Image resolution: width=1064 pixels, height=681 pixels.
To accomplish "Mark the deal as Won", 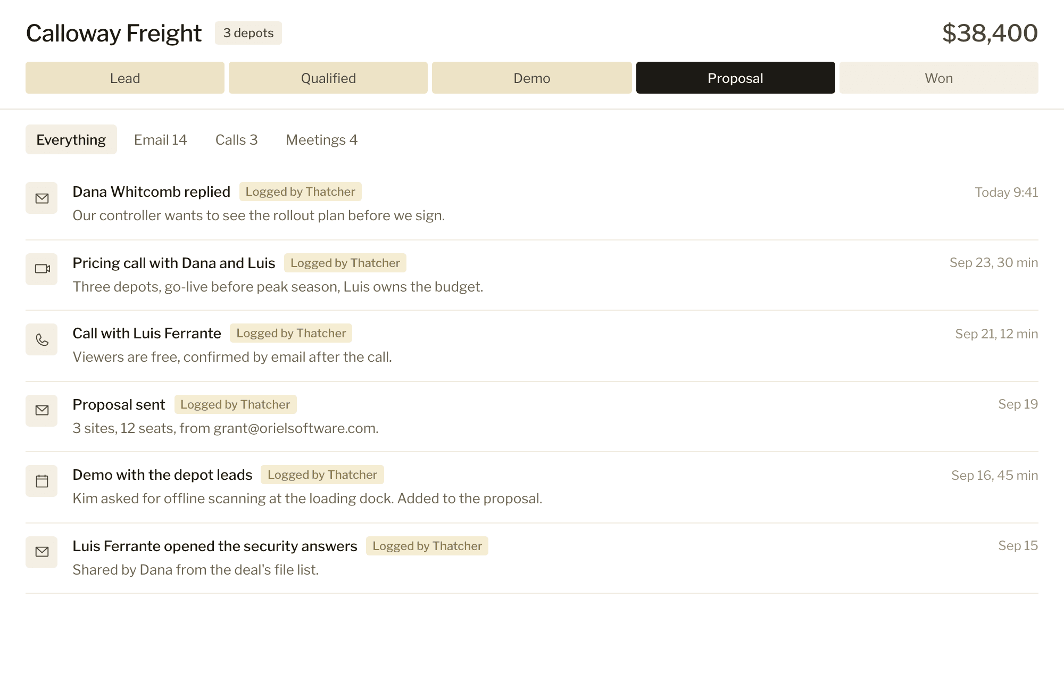I will [x=939, y=78].
